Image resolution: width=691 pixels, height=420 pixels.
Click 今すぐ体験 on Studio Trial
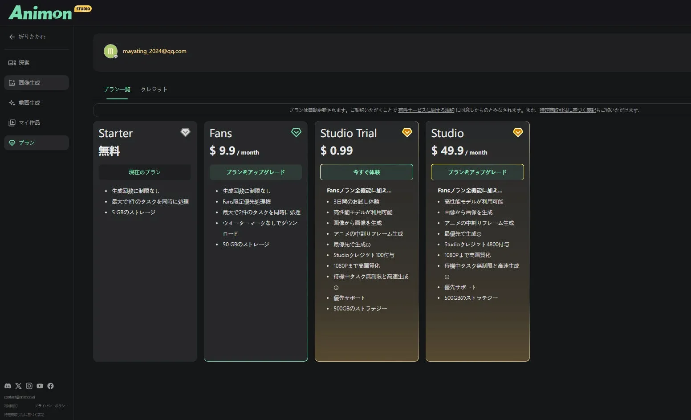point(366,172)
